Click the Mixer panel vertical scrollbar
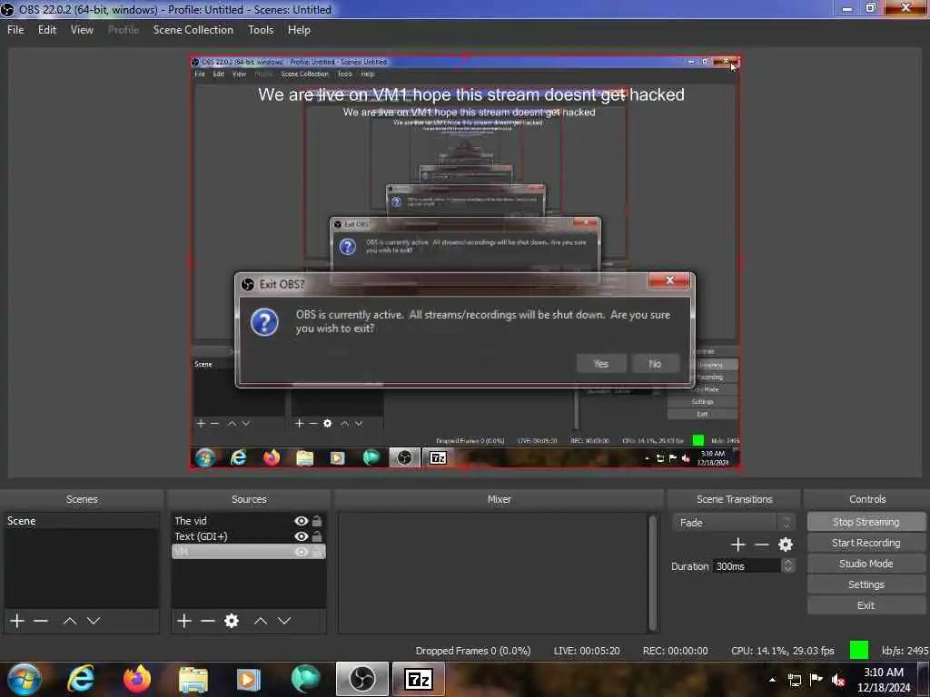Screen dimensions: 930x697 coord(652,574)
